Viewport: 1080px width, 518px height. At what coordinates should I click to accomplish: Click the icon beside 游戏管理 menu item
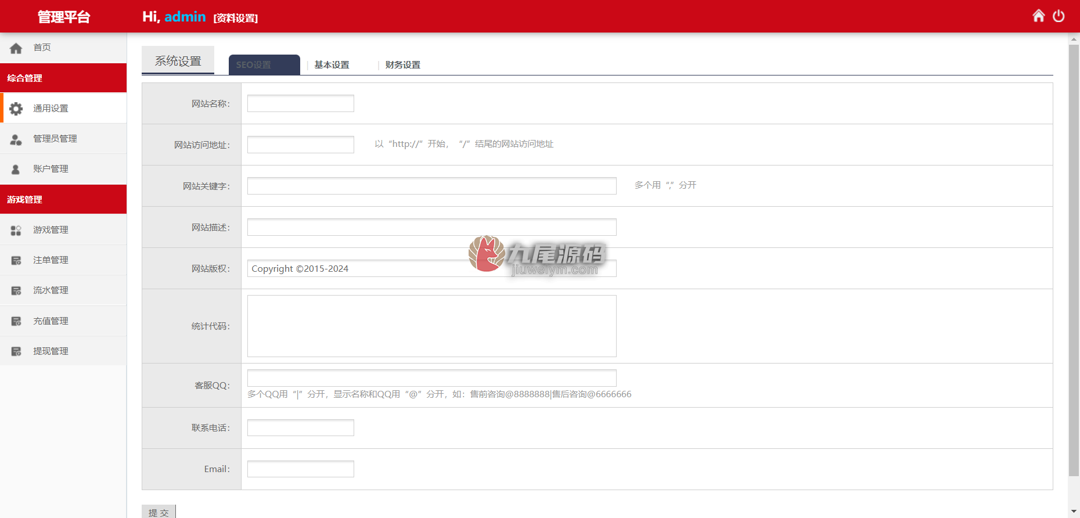[x=16, y=231]
